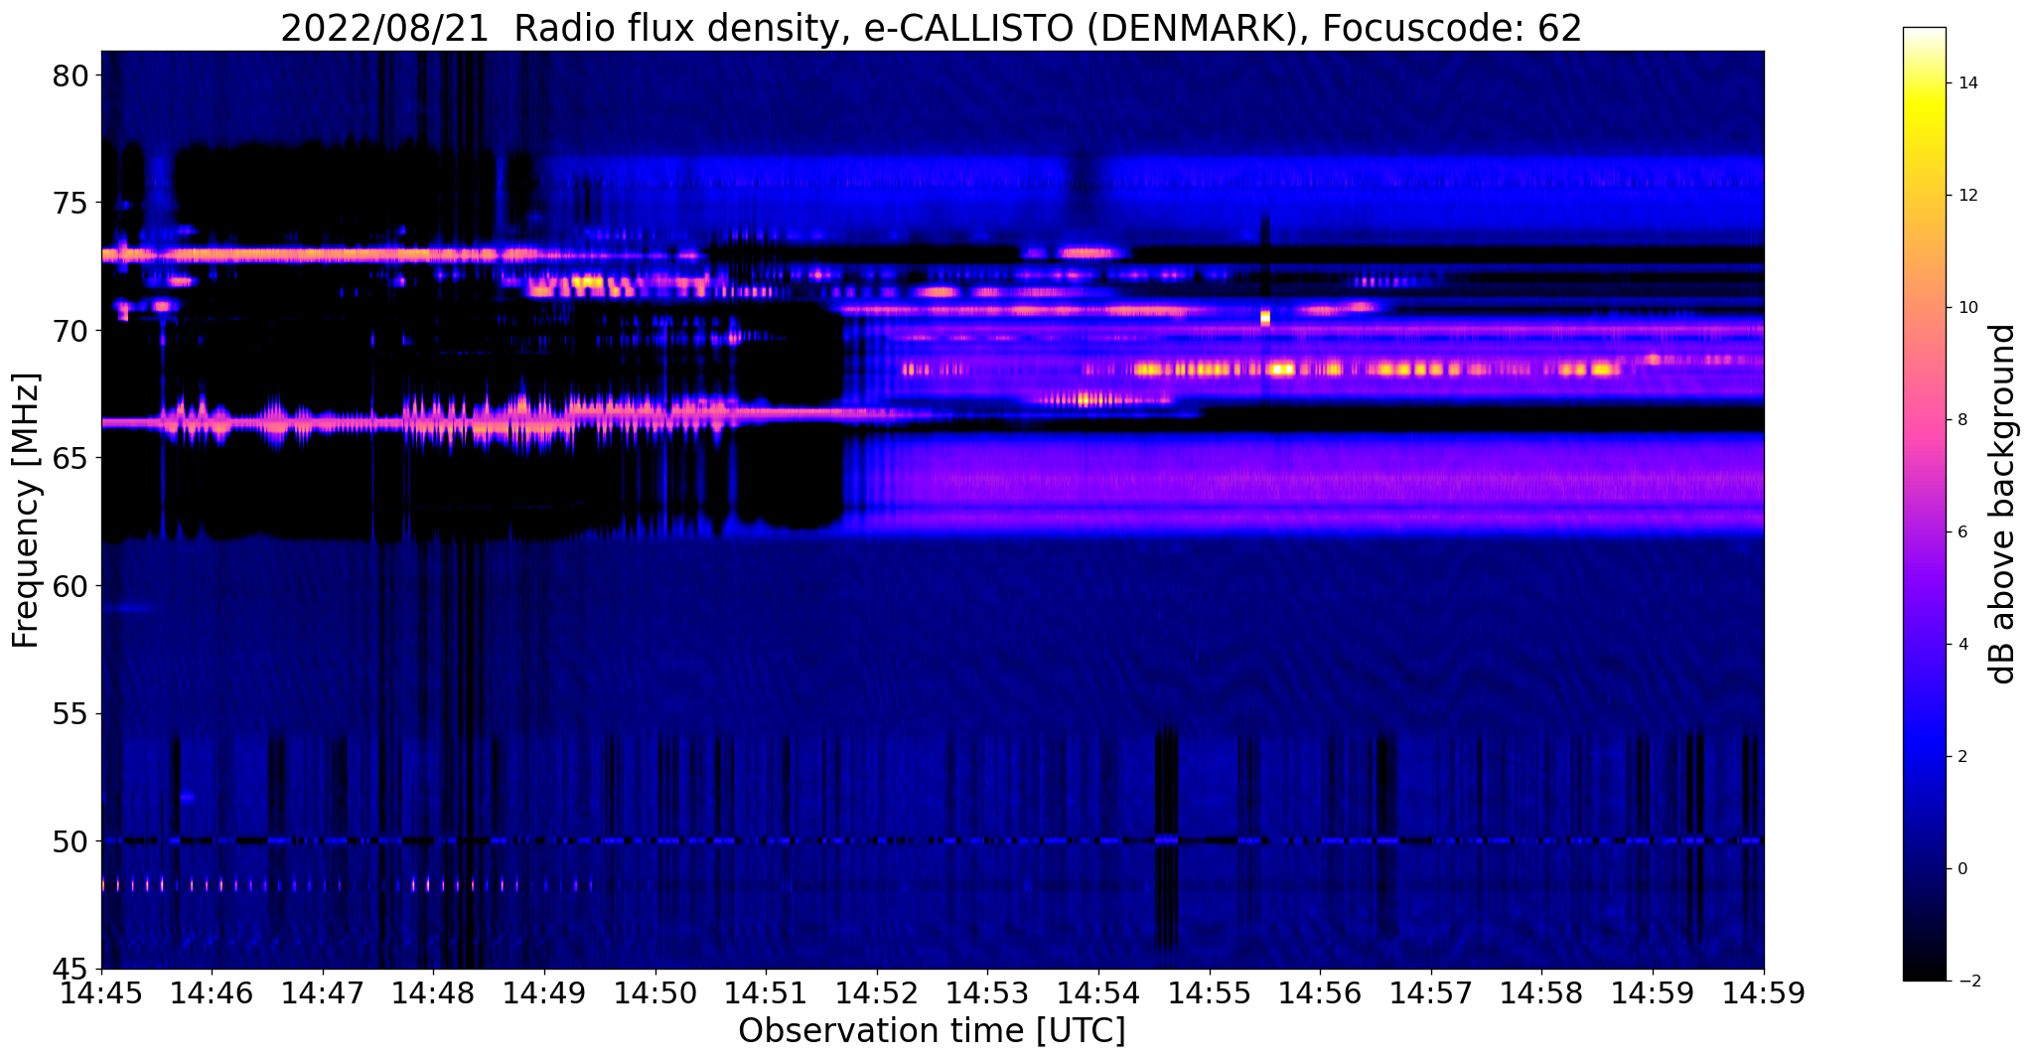2033x1060 pixels.
Task: Click x-axis tick label 14:57
Action: click(1431, 991)
